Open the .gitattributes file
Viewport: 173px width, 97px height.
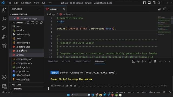coord(26,47)
